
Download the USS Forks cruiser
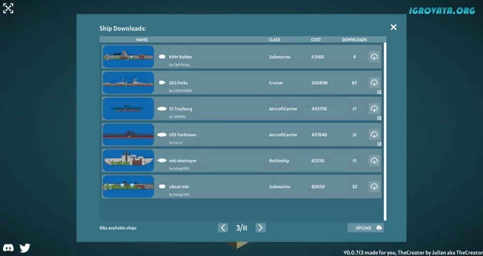point(374,83)
